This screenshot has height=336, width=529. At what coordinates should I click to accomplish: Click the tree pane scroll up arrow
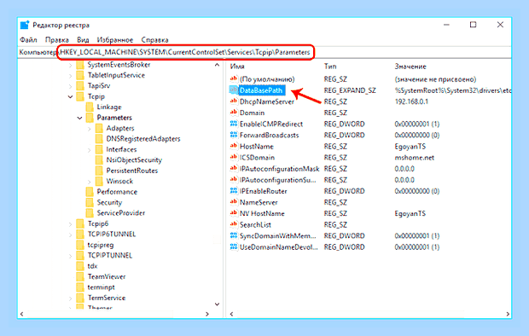(217, 65)
